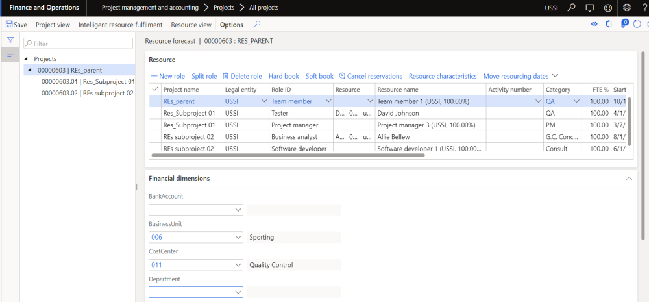Image resolution: width=649 pixels, height=302 pixels.
Task: Click the project tree Filter input field
Action: pos(78,44)
